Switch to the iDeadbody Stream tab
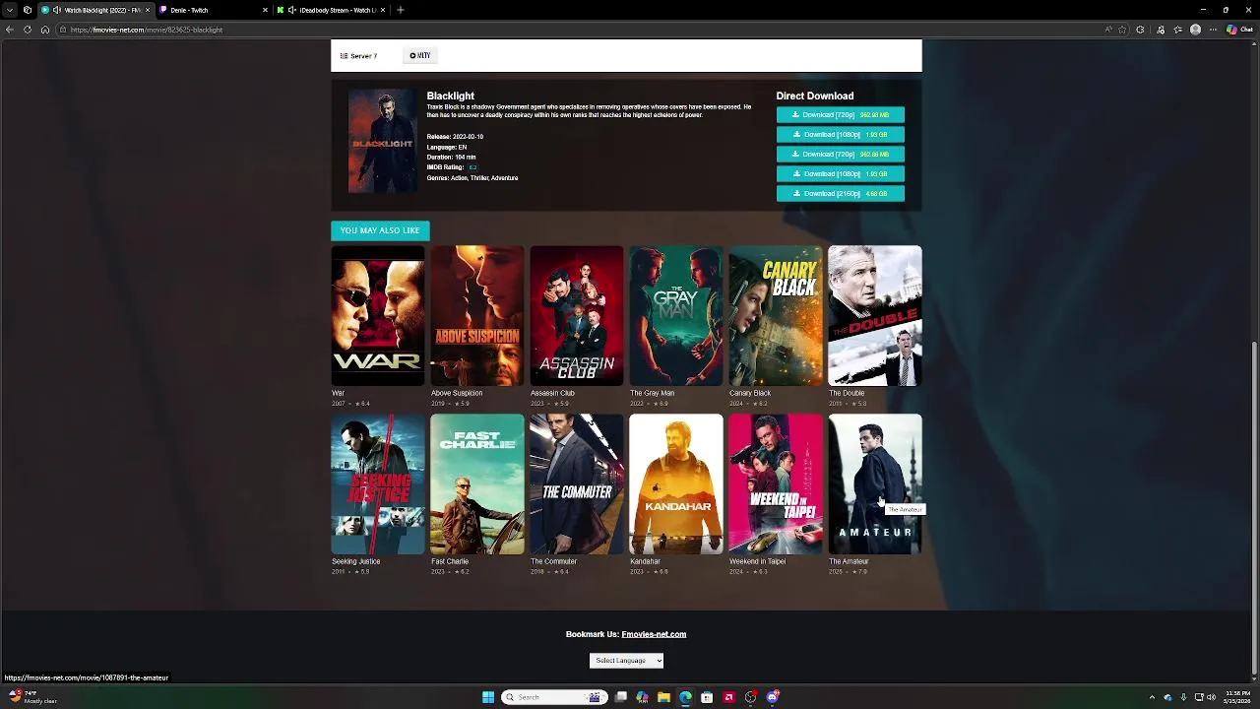The height and width of the screenshot is (709, 1260). pyautogui.click(x=331, y=10)
